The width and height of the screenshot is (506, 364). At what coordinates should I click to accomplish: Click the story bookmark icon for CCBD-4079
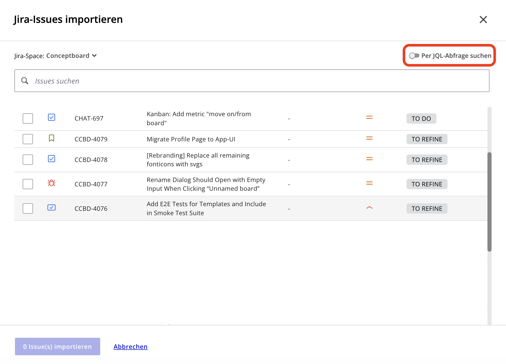52,138
